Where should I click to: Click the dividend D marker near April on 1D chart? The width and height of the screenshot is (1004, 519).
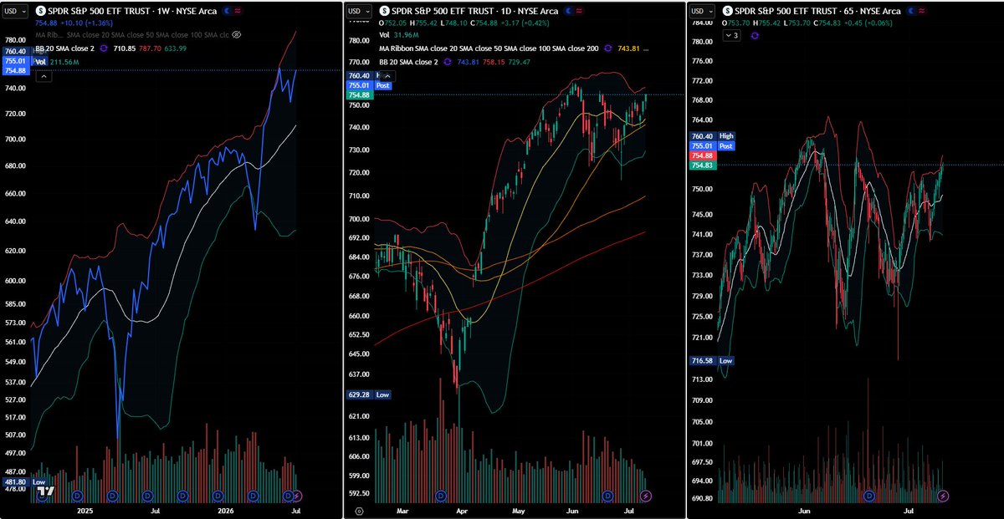441,496
